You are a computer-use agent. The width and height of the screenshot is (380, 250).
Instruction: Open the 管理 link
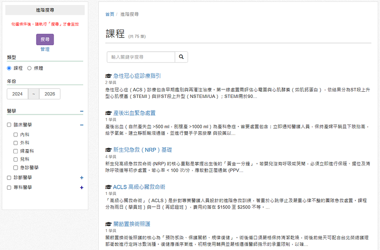pyautogui.click(x=45, y=49)
